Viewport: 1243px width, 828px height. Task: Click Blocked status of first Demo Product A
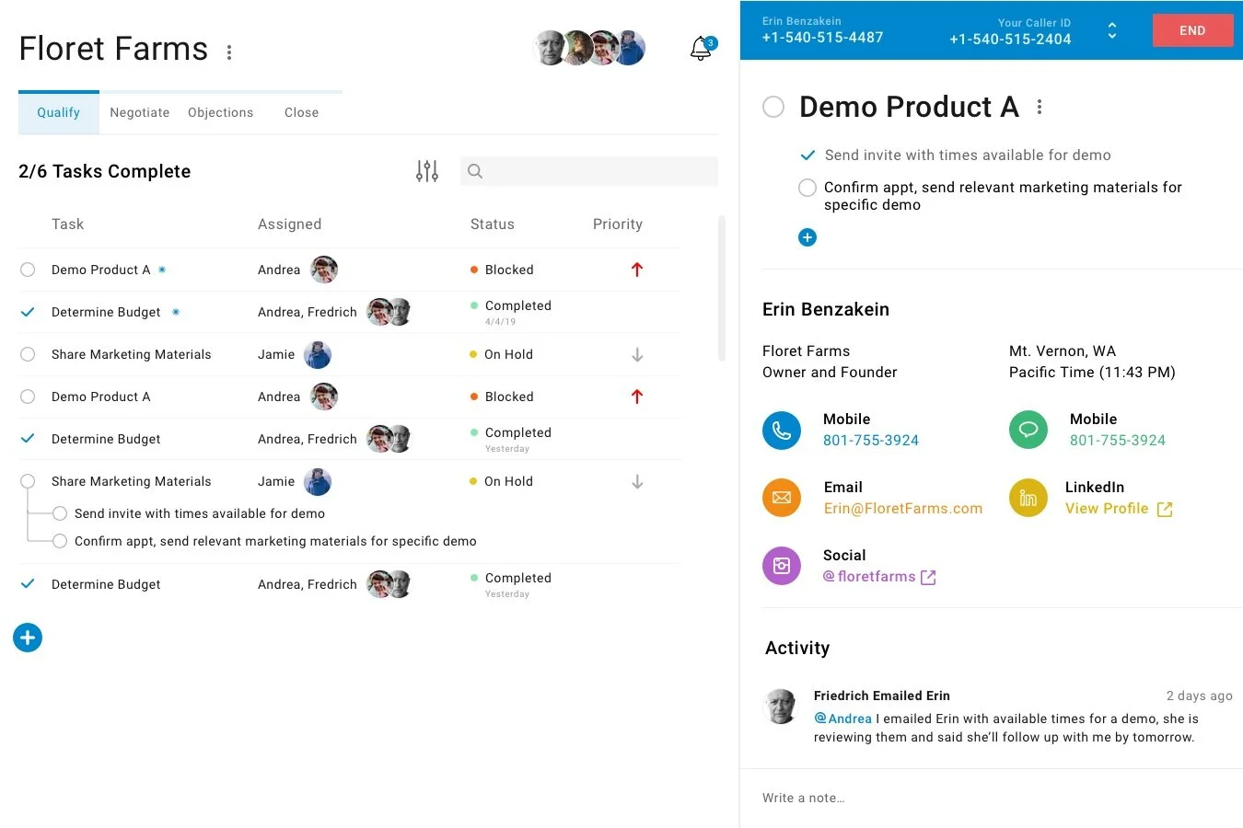(x=502, y=270)
